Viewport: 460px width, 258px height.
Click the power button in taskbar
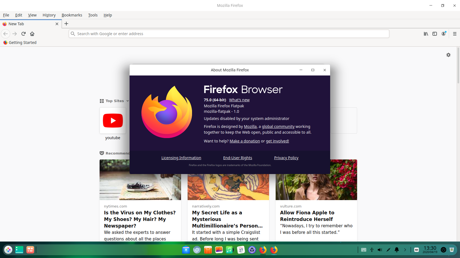(x=443, y=250)
